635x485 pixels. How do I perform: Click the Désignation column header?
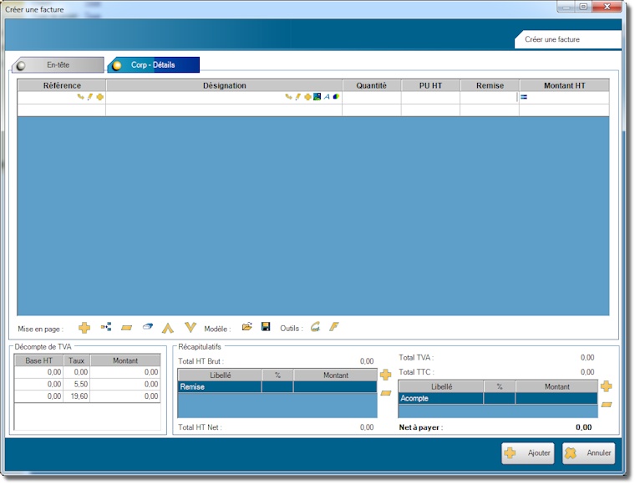click(x=224, y=85)
